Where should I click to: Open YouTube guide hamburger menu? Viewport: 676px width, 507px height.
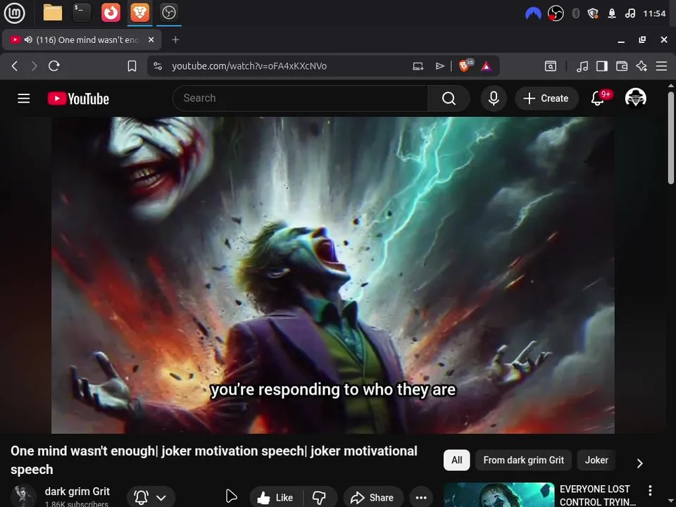click(24, 99)
